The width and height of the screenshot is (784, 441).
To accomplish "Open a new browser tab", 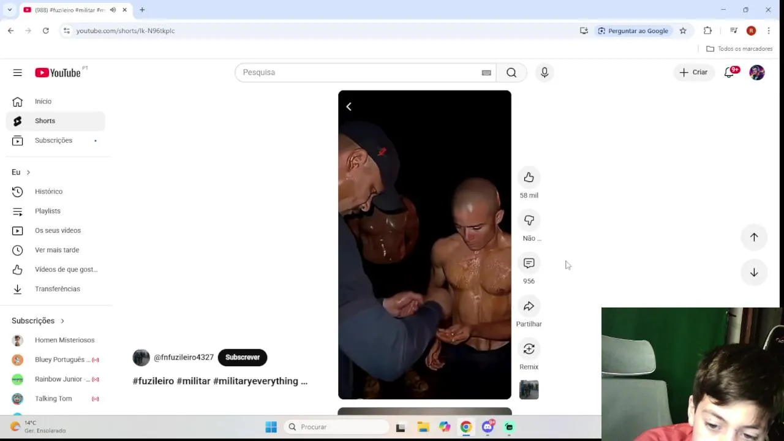I will [142, 10].
